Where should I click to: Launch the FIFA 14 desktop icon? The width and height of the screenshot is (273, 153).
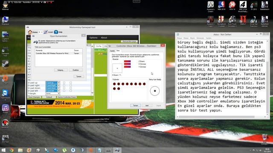pos(232,6)
